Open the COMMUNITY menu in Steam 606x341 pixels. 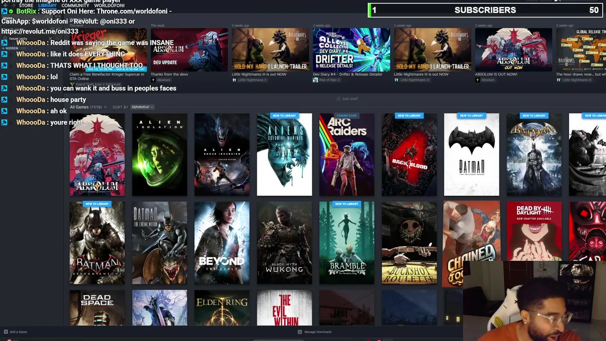(75, 6)
